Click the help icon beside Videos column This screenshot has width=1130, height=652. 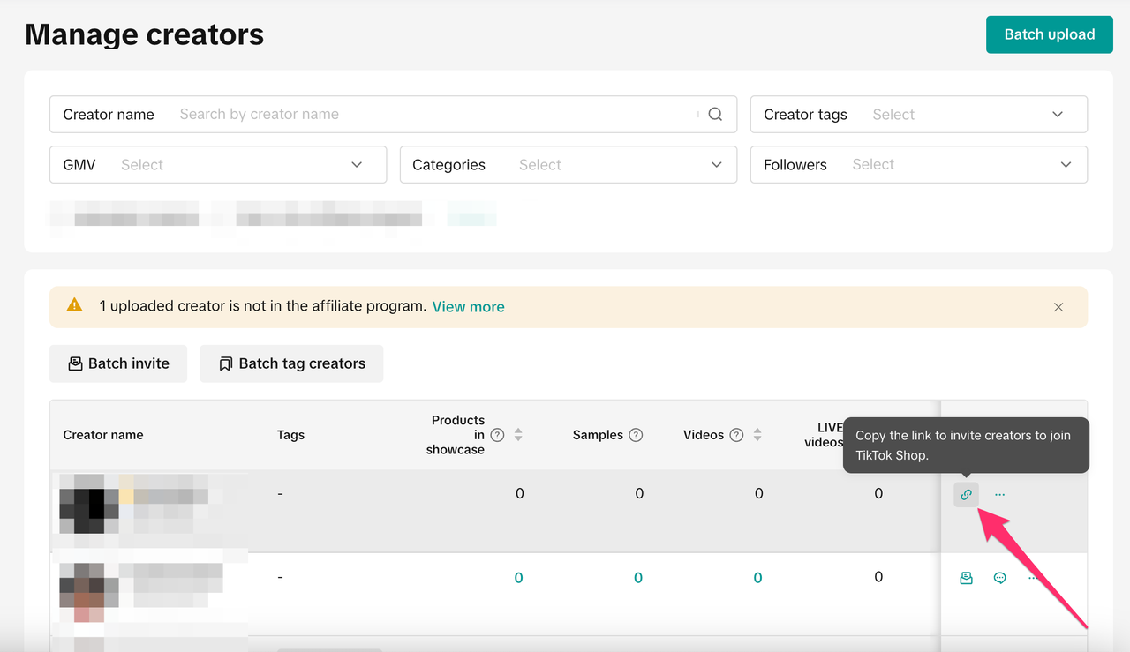(736, 435)
